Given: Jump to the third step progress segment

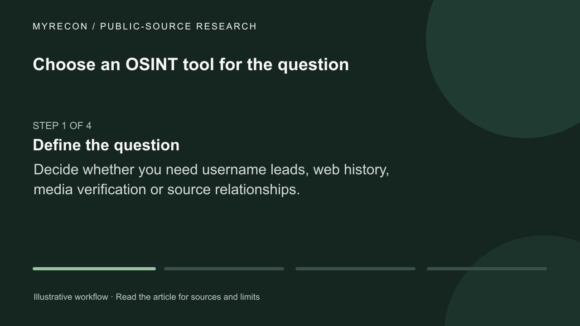Looking at the screenshot, I should (355, 268).
